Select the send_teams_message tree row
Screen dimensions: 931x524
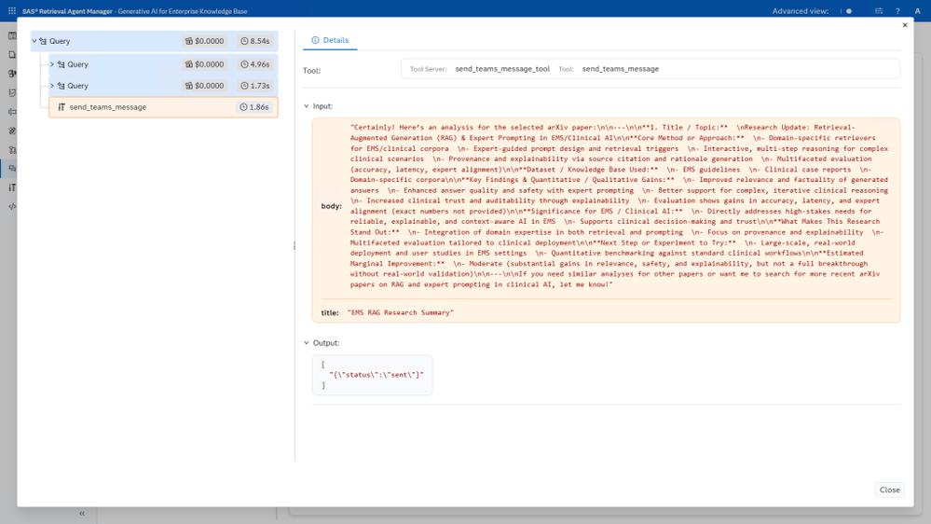[163, 107]
